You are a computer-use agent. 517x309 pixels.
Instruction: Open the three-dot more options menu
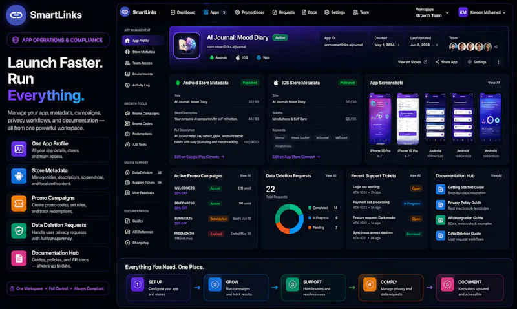pyautogui.click(x=498, y=62)
